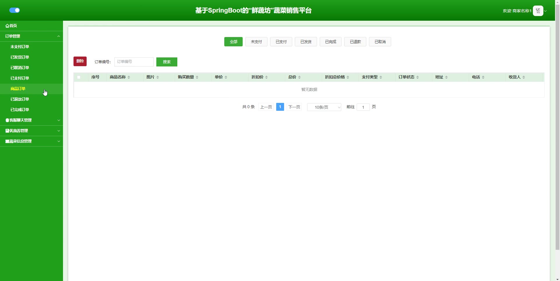Open 已退款订单 in sidebar
This screenshot has height=281, width=560.
point(32,99)
